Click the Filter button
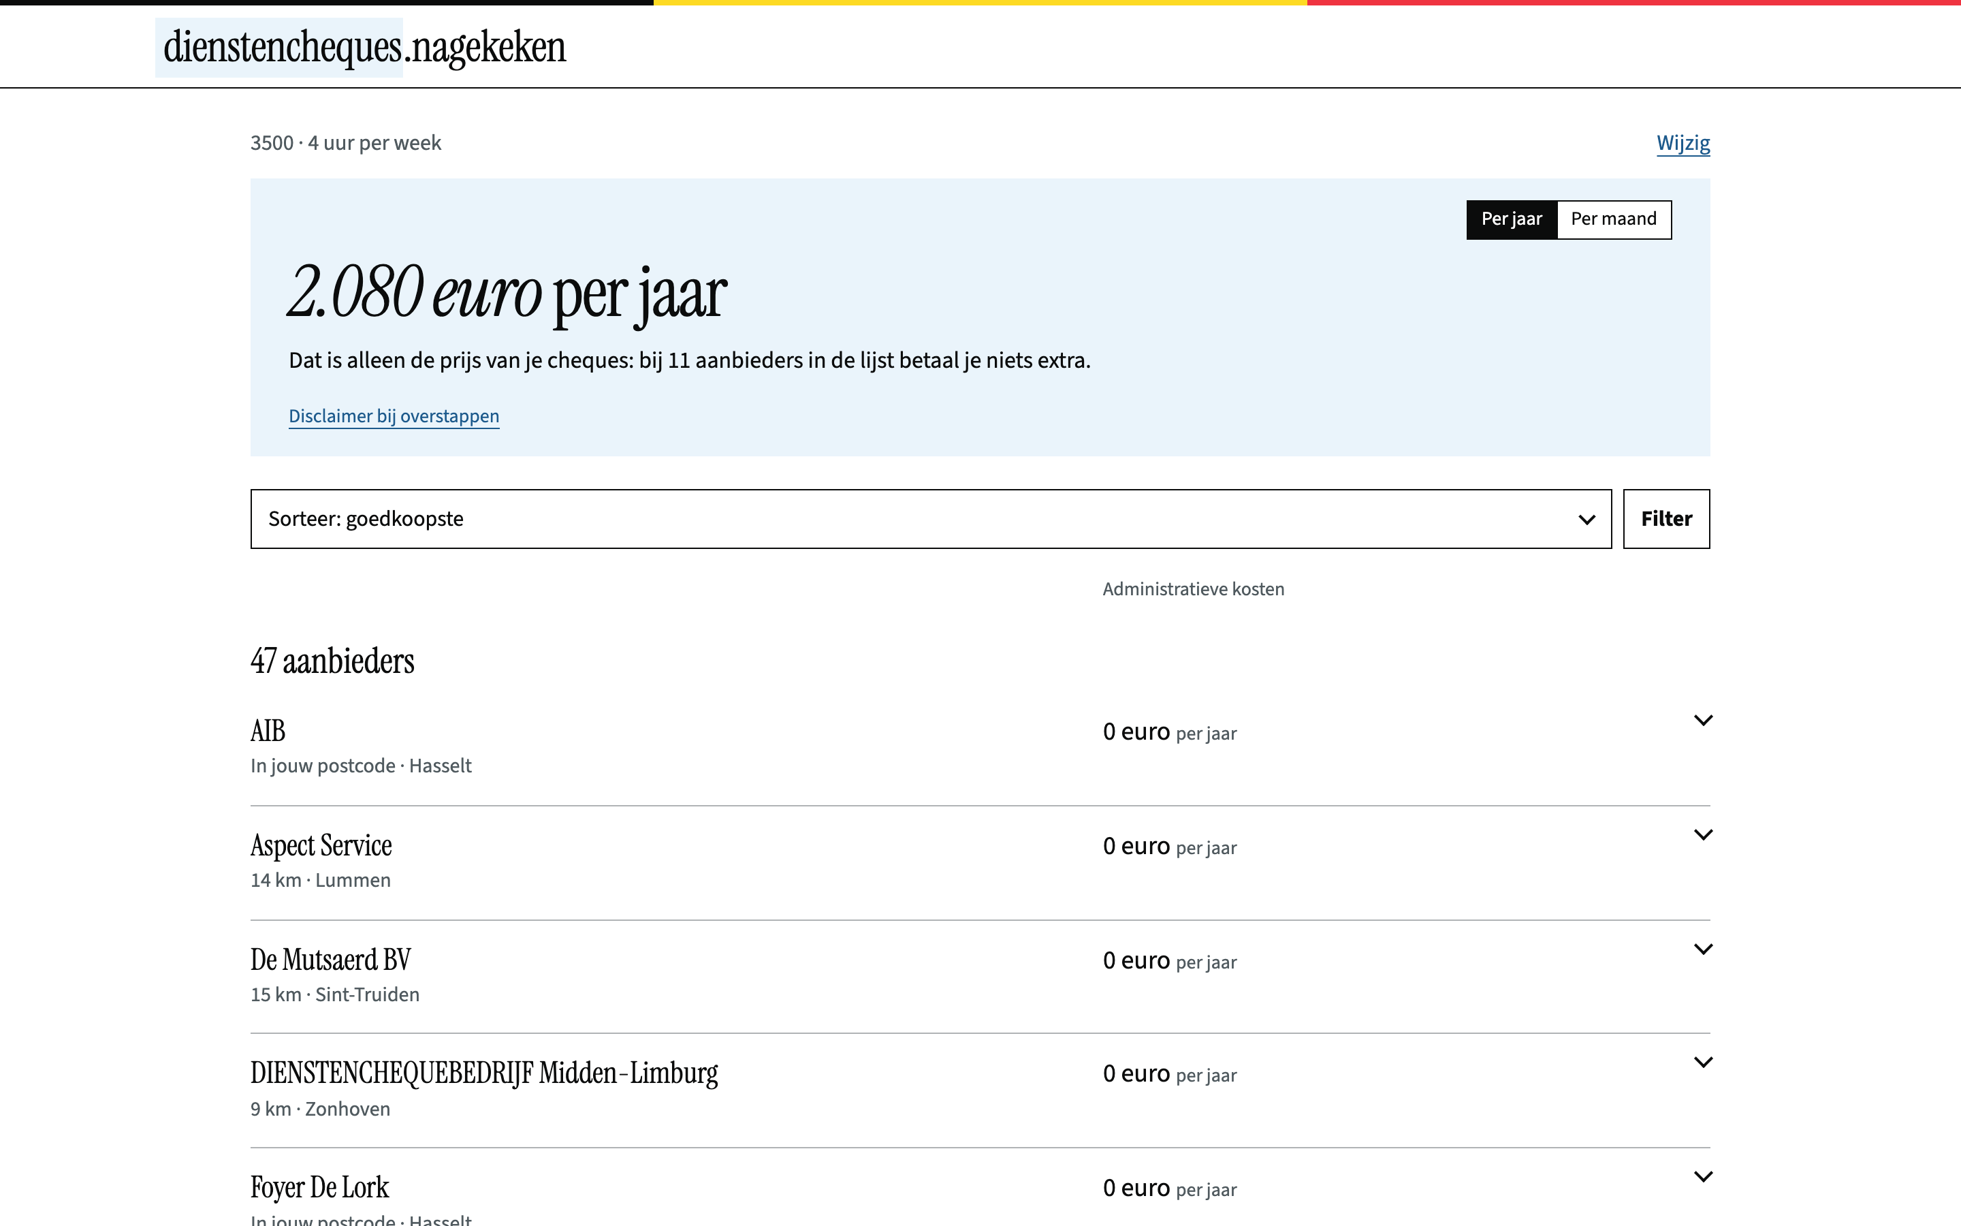 (1666, 519)
